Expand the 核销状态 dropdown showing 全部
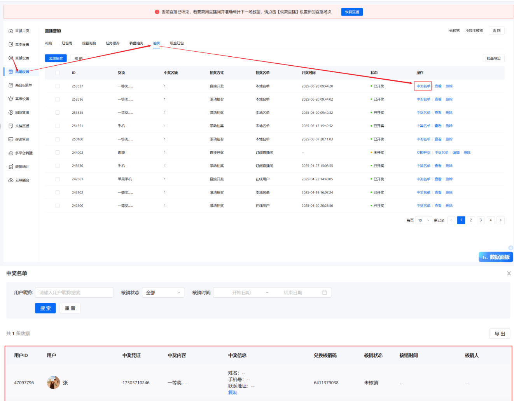 click(163, 293)
